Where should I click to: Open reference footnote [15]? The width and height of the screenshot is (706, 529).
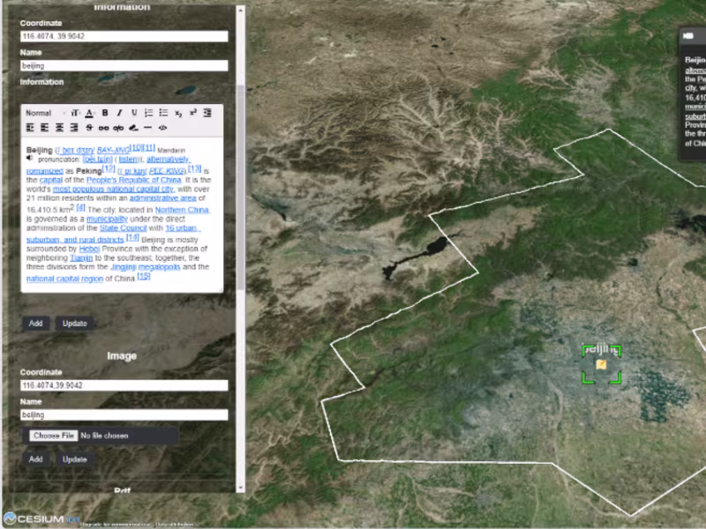[144, 276]
